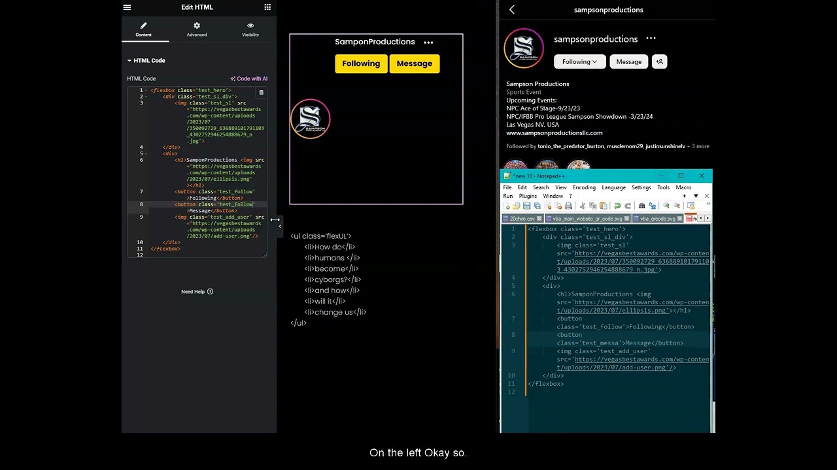This screenshot has width=837, height=470.
Task: Switch to the Advanced tab
Action: (x=196, y=29)
